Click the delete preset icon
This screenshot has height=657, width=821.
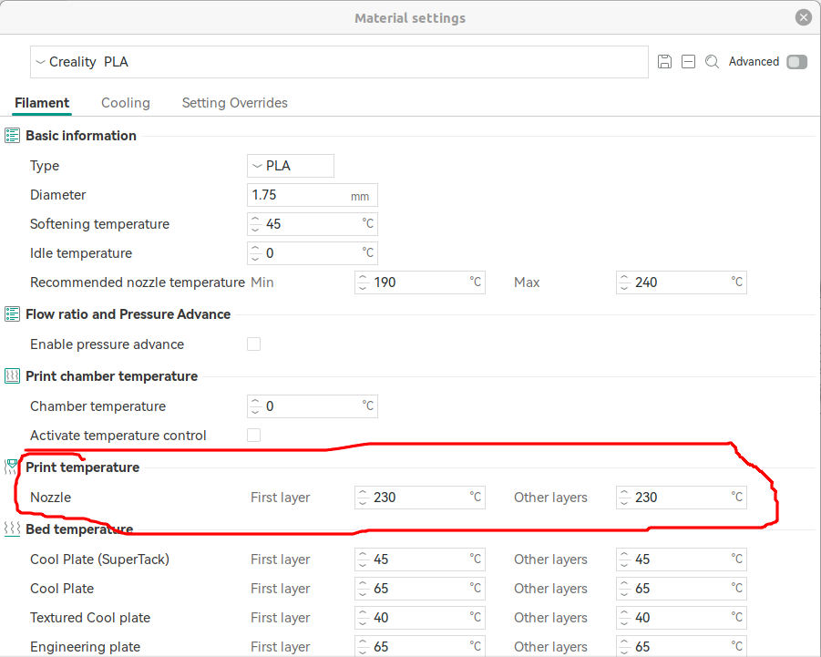688,62
